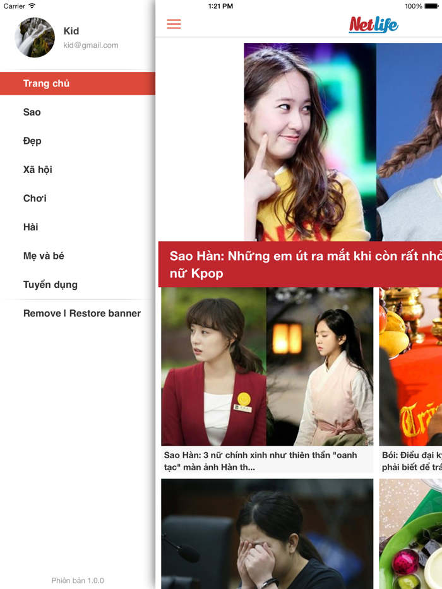
Task: Open Kid's round profile avatar
Action: pos(35,37)
